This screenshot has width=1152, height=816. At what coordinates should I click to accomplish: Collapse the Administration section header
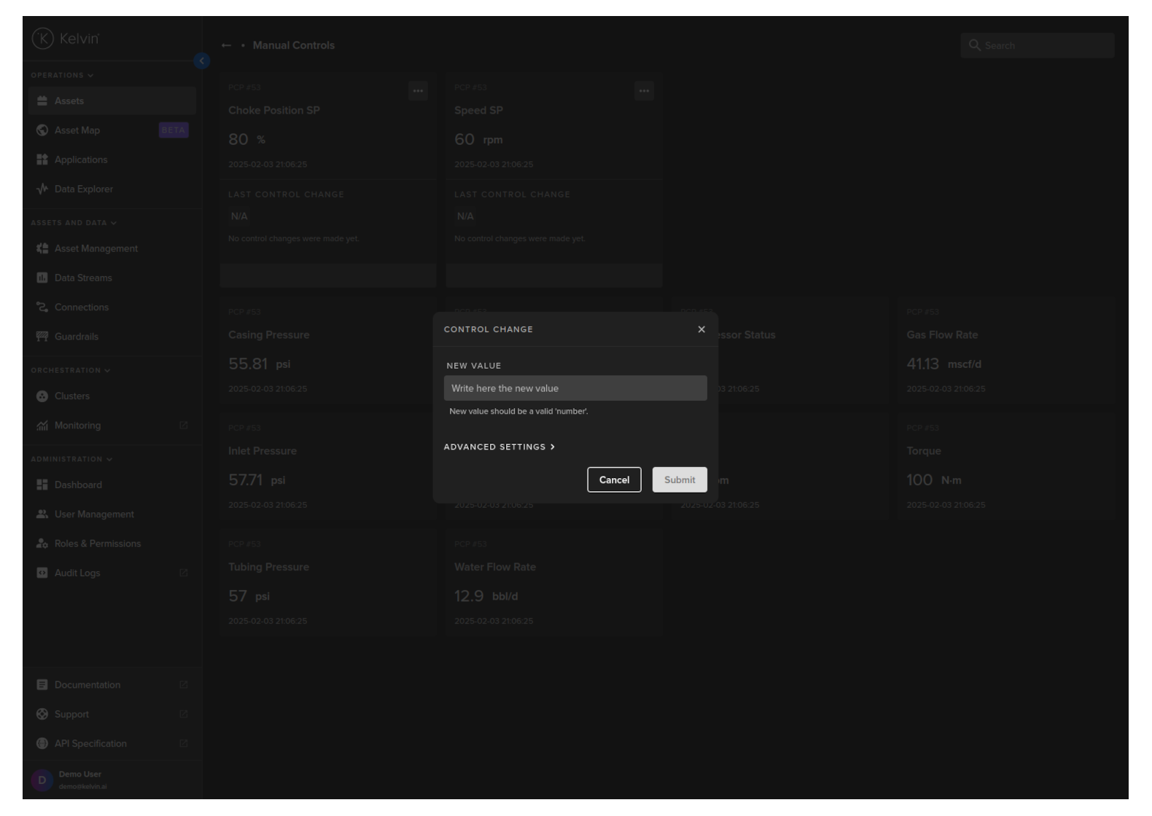click(71, 459)
